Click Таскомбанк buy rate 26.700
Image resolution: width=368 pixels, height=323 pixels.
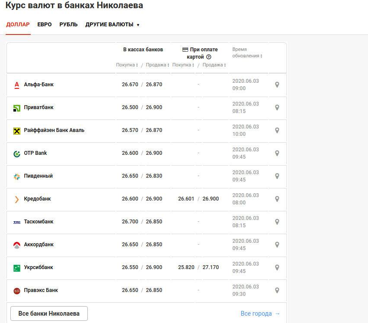point(130,222)
